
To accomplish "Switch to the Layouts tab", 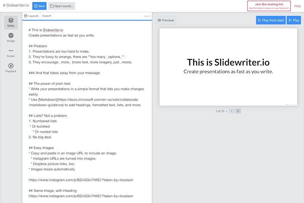I will coord(32,16).
